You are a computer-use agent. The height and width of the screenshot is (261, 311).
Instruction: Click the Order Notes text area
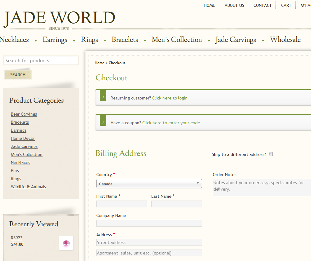(x=262, y=188)
